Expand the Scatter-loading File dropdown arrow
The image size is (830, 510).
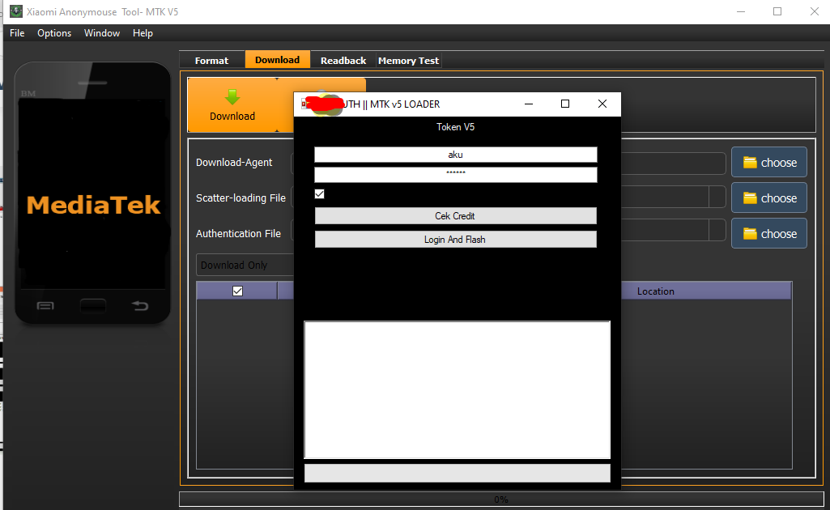717,198
